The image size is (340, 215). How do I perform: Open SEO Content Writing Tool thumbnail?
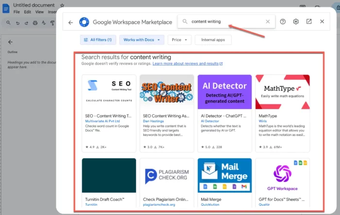109,92
